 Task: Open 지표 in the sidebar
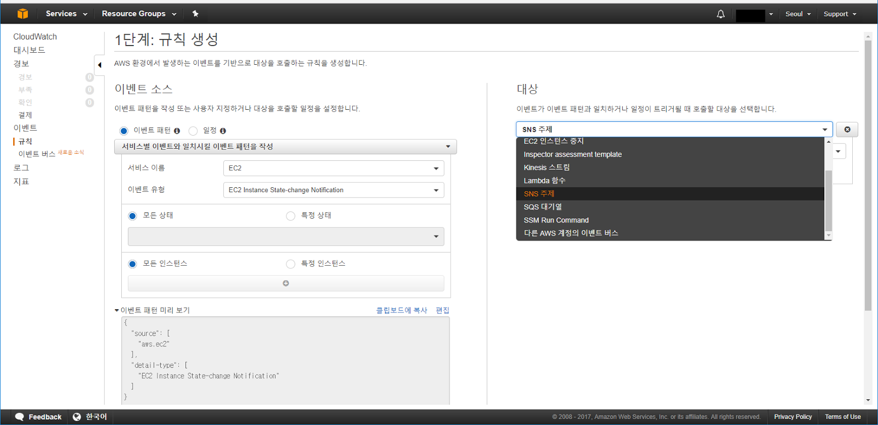(21, 182)
